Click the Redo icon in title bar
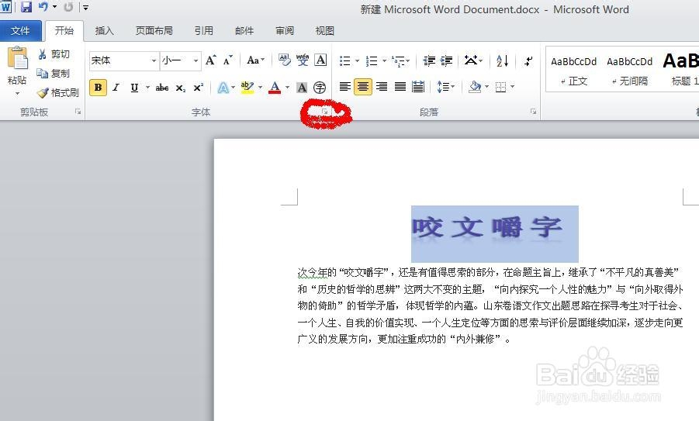Image resolution: width=699 pixels, height=421 pixels. 68,7
